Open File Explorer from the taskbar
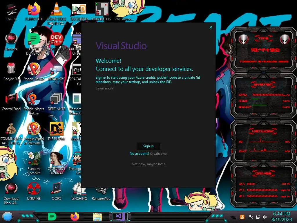297x223 pixels. pos(97,217)
